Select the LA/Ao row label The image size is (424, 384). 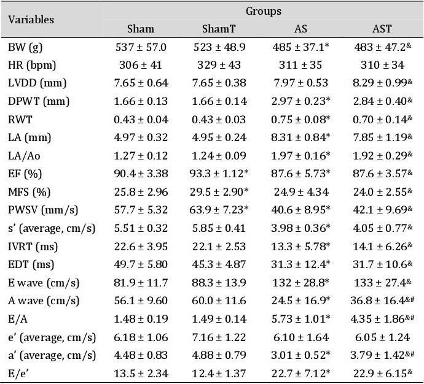tap(24, 156)
